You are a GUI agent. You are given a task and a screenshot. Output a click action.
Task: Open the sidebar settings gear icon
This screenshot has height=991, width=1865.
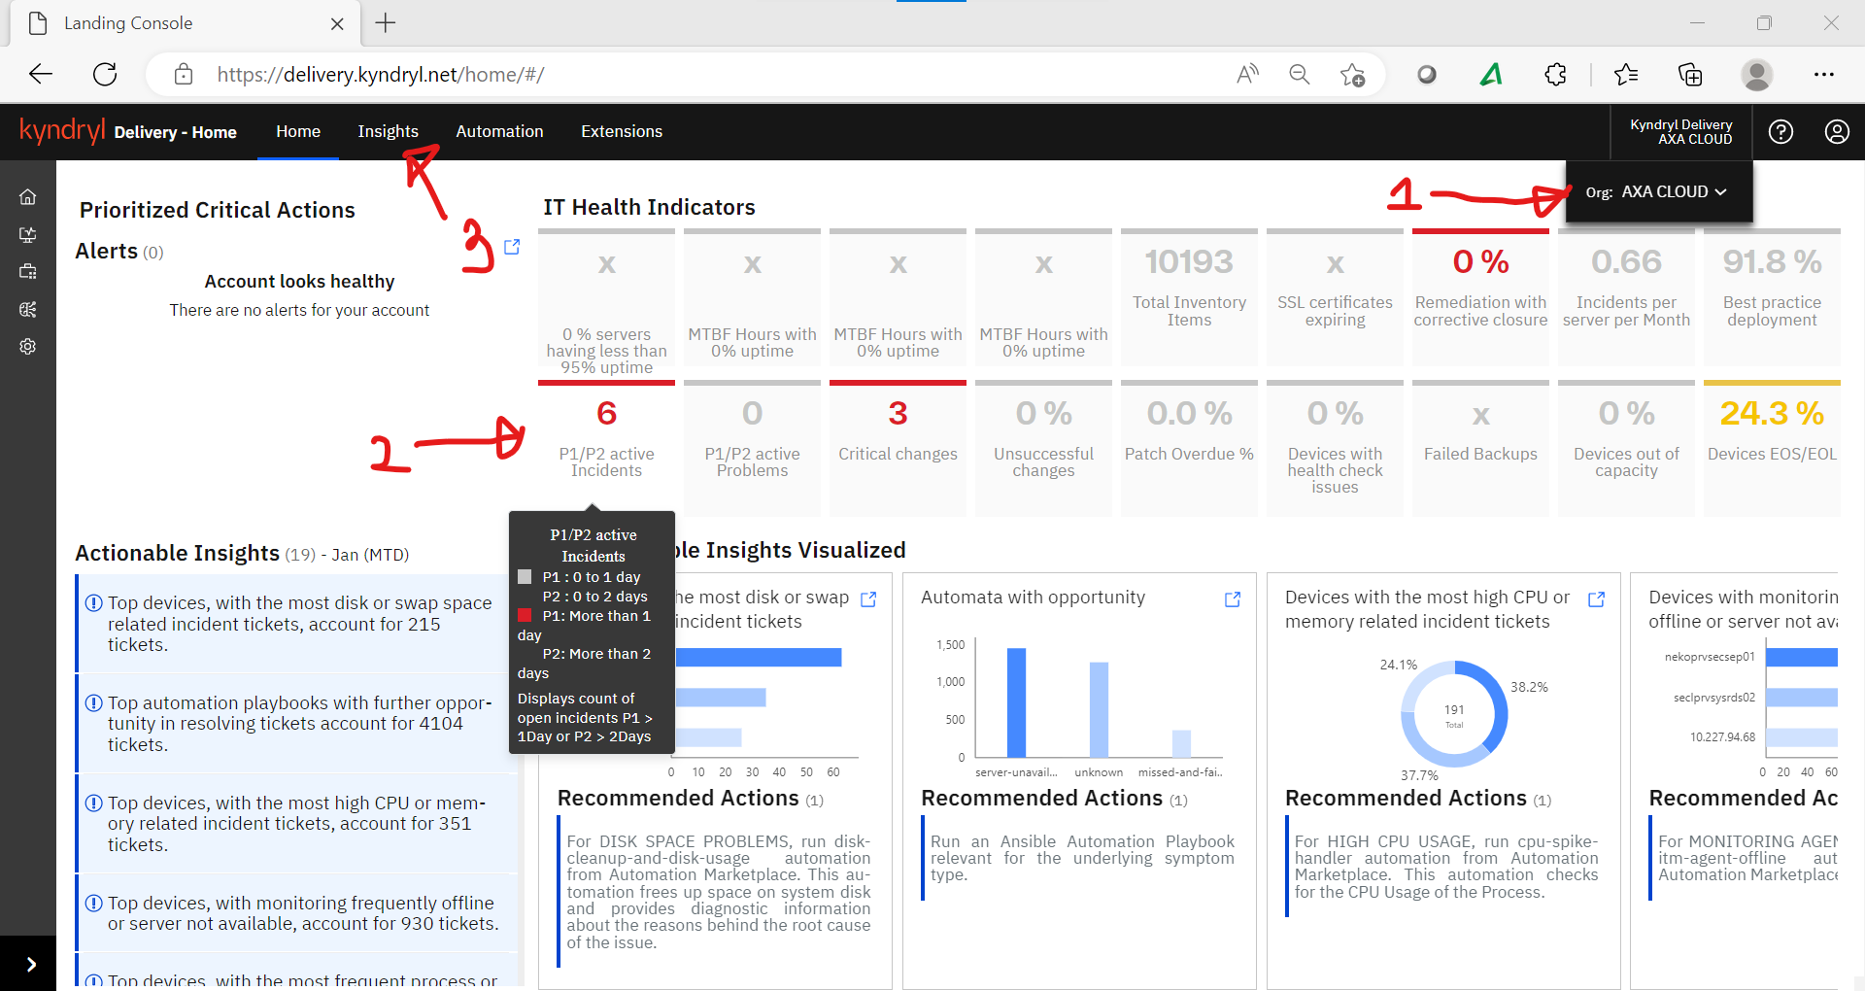point(27,347)
